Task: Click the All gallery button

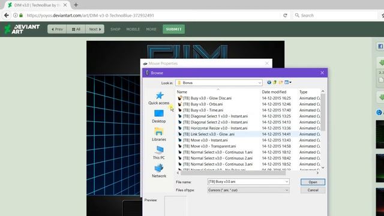Action: point(76,29)
